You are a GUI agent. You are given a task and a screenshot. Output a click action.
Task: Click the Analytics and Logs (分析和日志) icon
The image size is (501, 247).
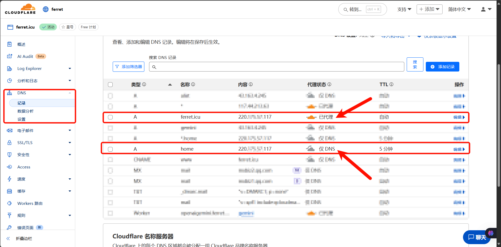tap(9, 81)
